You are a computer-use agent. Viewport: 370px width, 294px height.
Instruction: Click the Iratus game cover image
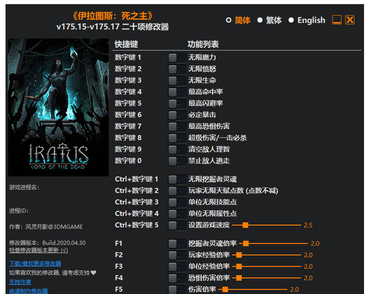point(58,107)
